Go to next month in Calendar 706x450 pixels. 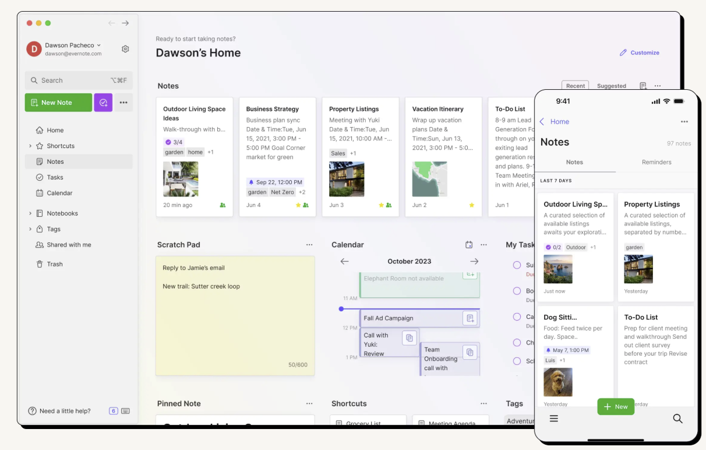click(x=474, y=262)
